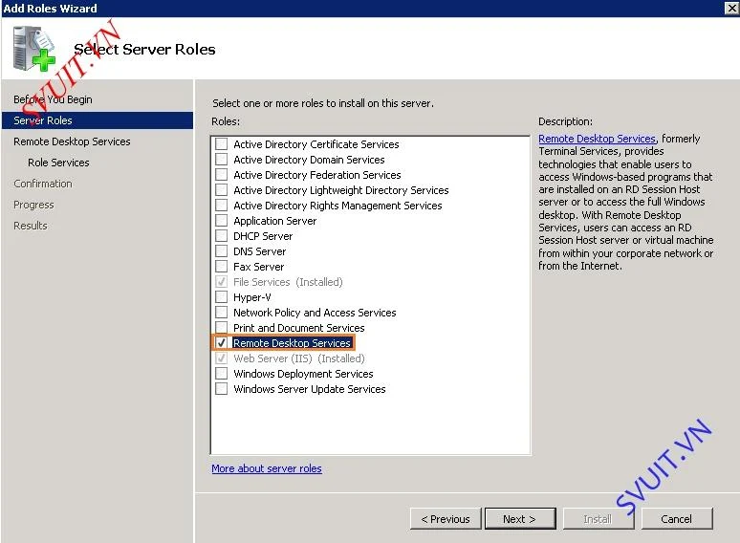This screenshot has height=543, width=740.
Task: Select the 'DHCP Server' role label
Action: [x=263, y=236]
